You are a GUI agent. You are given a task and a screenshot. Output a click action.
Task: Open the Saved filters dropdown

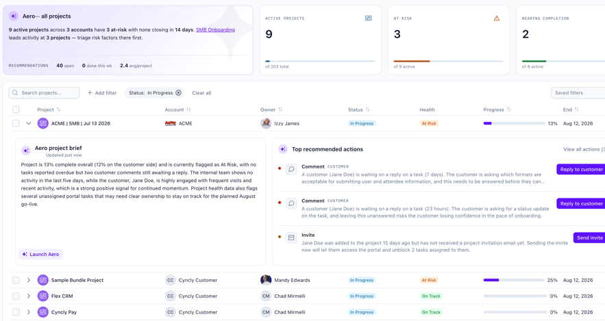578,93
